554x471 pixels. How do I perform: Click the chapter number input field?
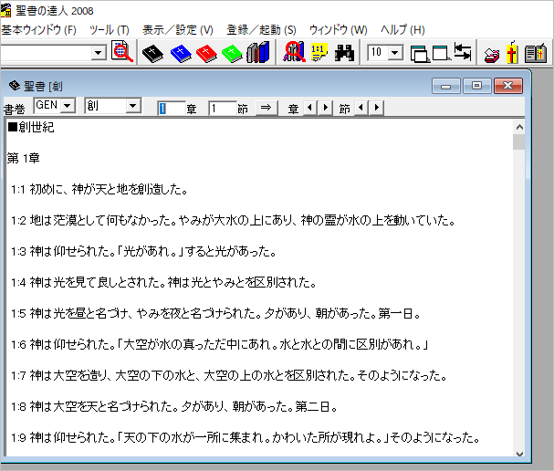pyautogui.click(x=172, y=108)
